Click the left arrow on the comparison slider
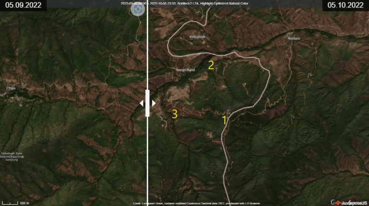Image resolution: width=369 pixels, height=206 pixels. [x=142, y=103]
